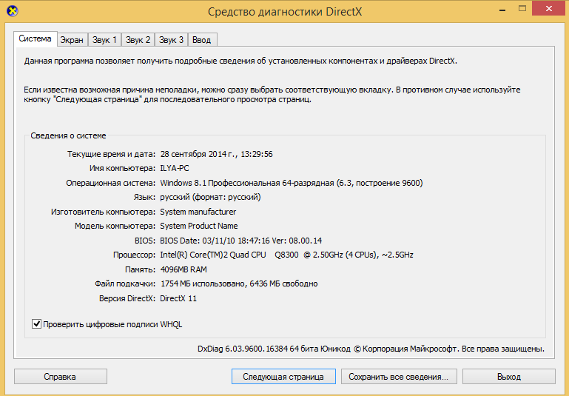Minimize the DirectX diagnostic window
This screenshot has height=396, width=569.
(502, 10)
